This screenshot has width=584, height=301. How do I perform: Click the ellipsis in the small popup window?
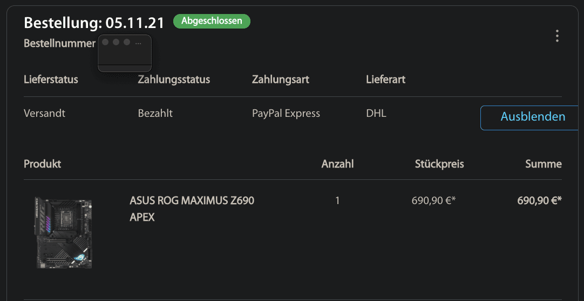[139, 43]
